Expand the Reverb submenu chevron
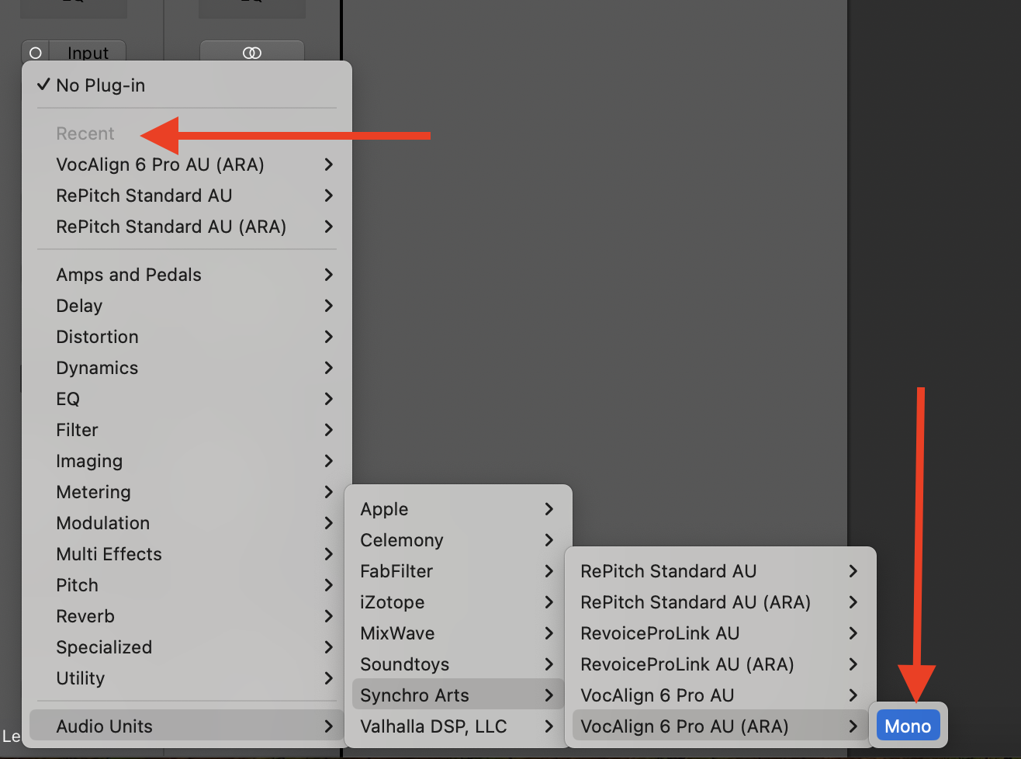The image size is (1021, 759). [x=328, y=616]
